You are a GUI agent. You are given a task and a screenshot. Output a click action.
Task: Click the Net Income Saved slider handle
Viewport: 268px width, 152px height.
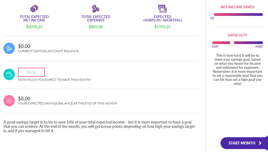tap(212, 15)
